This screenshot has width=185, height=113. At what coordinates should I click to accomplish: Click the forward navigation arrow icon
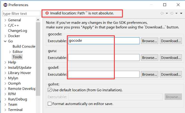tap(172, 13)
